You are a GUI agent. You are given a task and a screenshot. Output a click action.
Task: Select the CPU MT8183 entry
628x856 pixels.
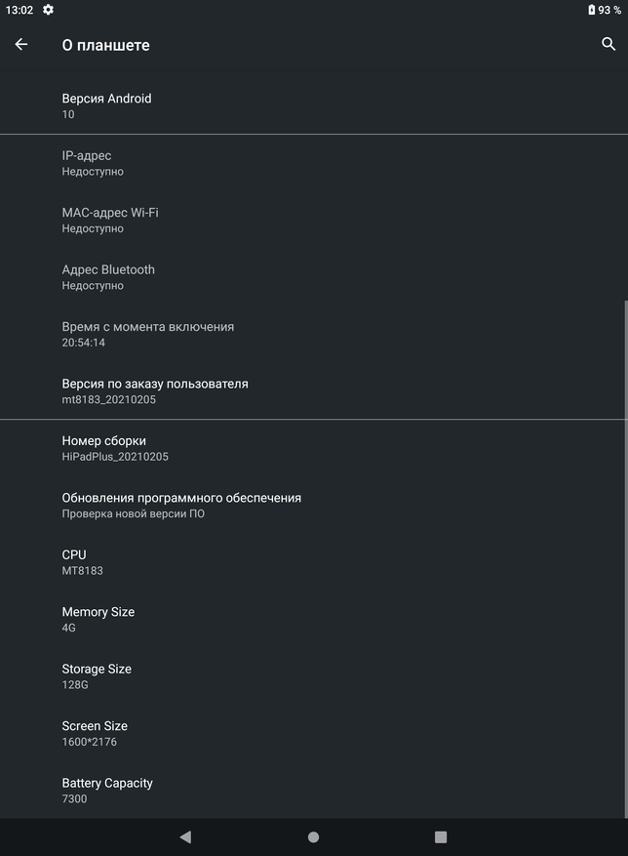pos(314,562)
